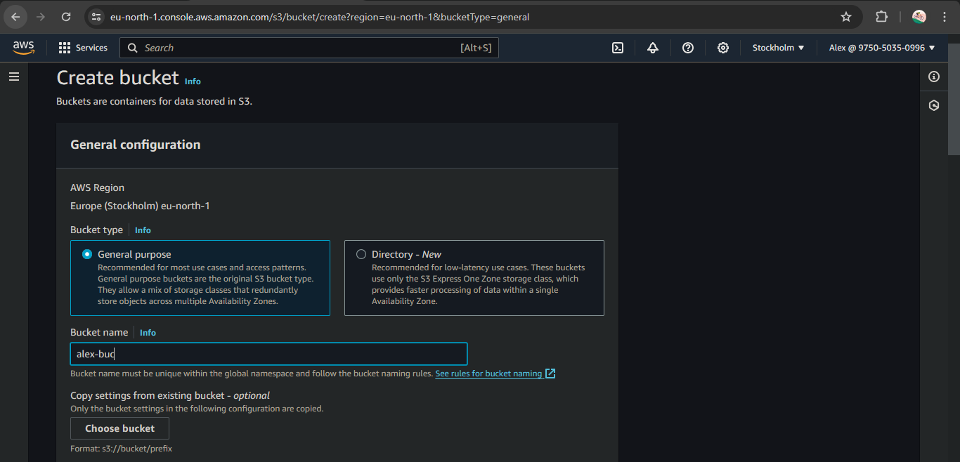Go back with the browser back arrow
The width and height of the screenshot is (960, 462).
tap(15, 17)
